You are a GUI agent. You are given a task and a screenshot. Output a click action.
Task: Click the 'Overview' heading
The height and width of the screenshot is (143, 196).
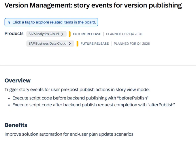18,81
